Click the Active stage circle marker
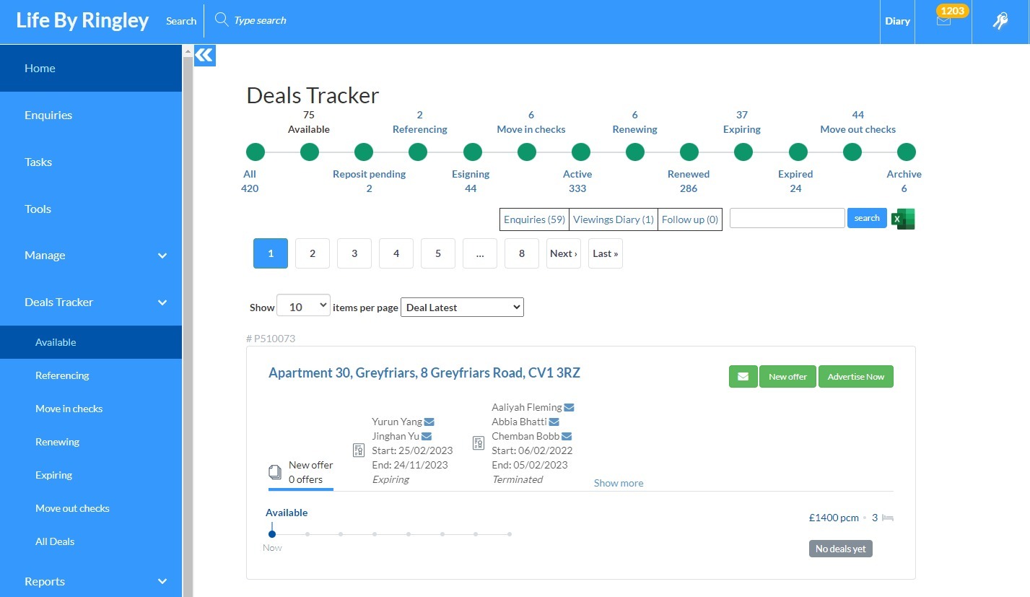The image size is (1030, 597). [x=582, y=152]
